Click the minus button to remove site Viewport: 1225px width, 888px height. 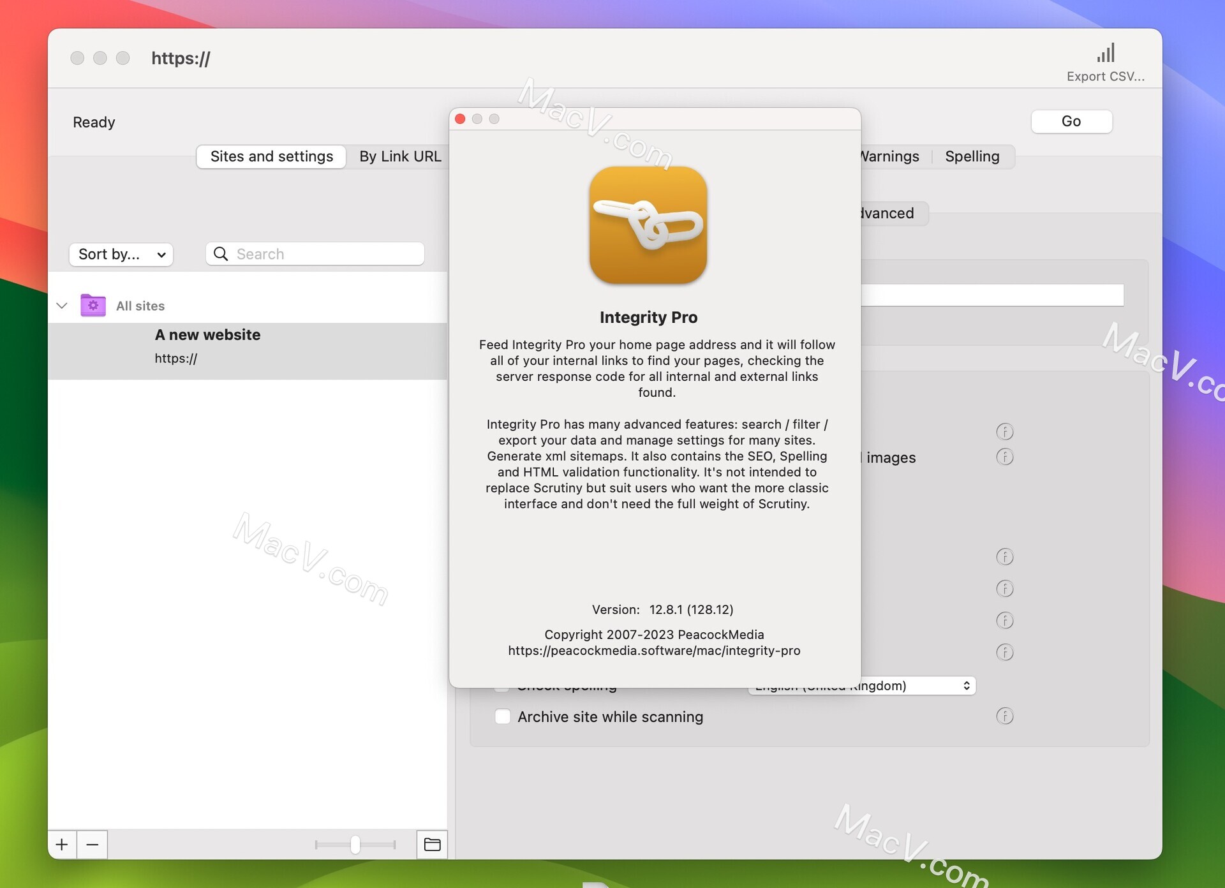tap(93, 845)
